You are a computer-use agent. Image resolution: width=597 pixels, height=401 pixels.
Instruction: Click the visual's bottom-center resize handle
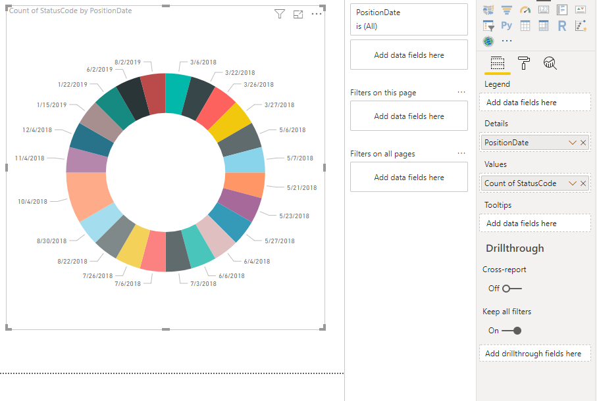click(x=166, y=329)
